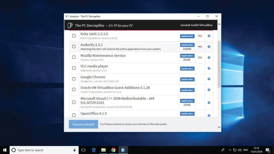
Task: Open help info for Google Chrome
Action: coord(209,79)
